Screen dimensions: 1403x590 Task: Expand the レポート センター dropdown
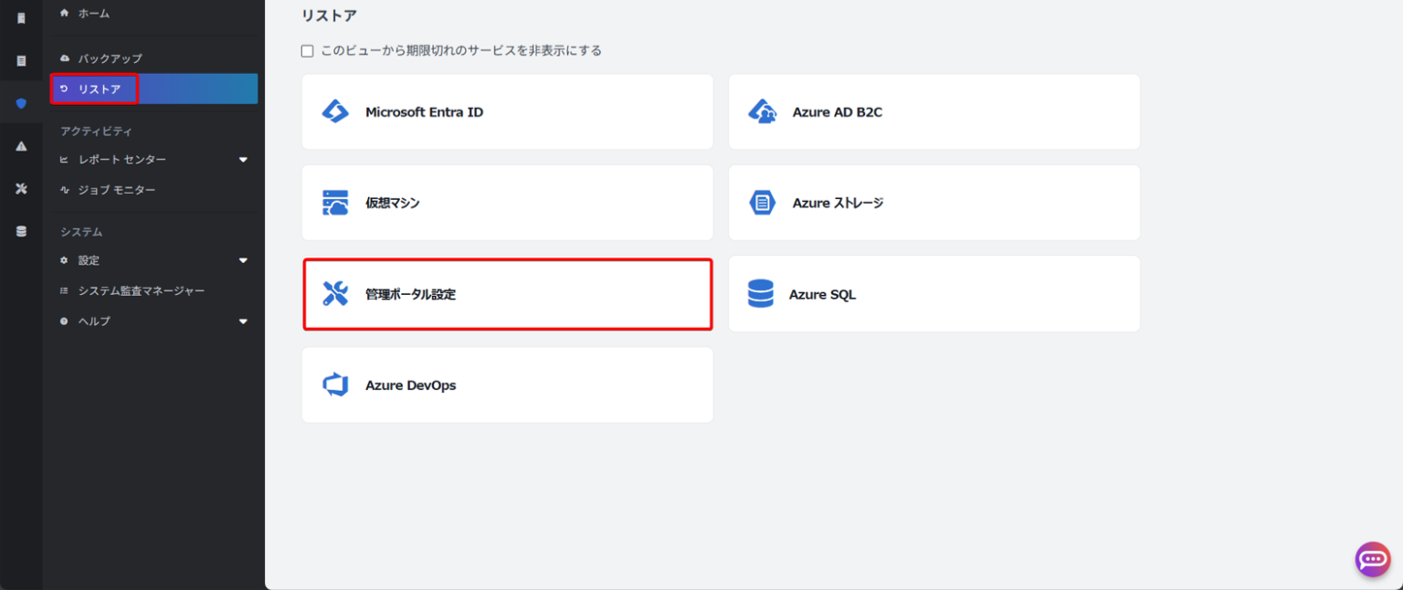[243, 159]
